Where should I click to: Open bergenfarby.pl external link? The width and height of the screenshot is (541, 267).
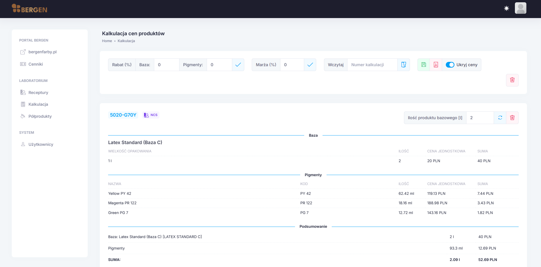pyautogui.click(x=42, y=52)
